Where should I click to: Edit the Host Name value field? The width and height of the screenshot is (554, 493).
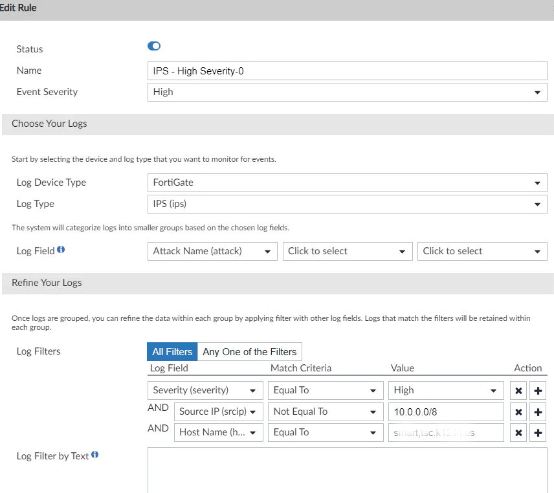pos(446,433)
